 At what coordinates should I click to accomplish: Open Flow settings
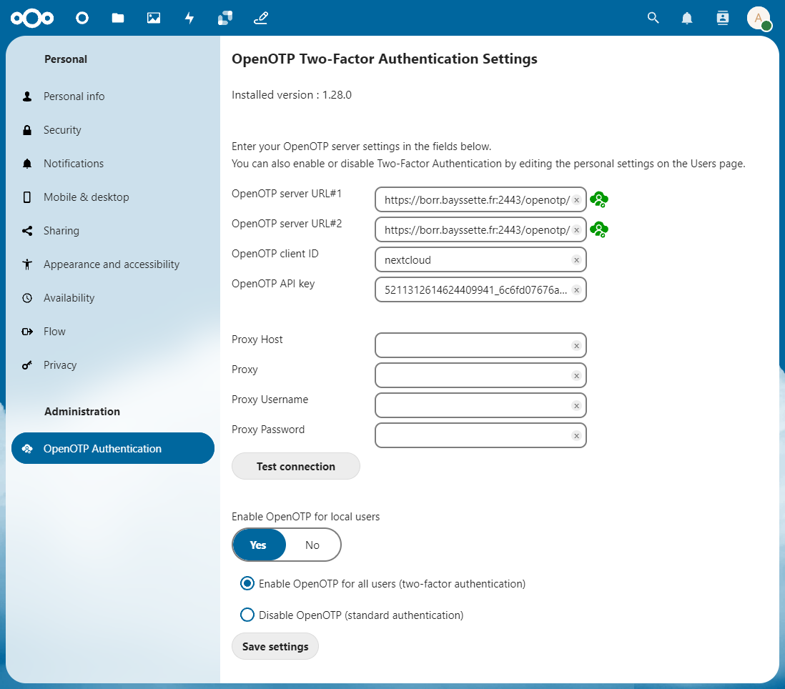point(113,331)
